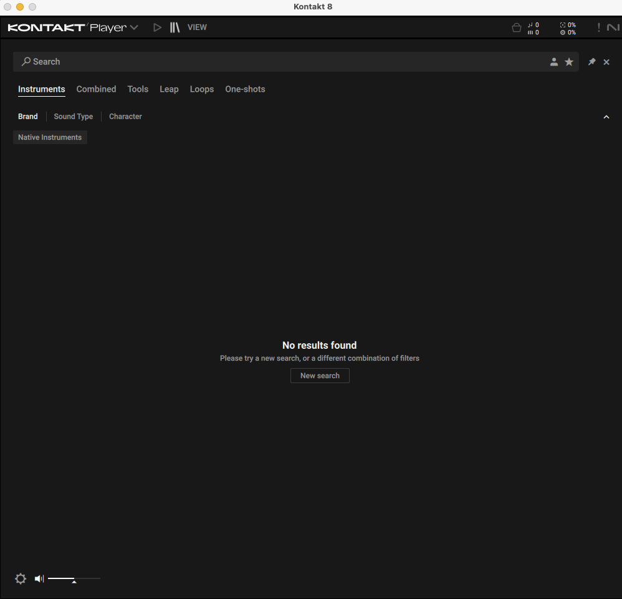Click the Native Instruments NI logo
Viewport: 622px width, 599px height.
tap(613, 27)
